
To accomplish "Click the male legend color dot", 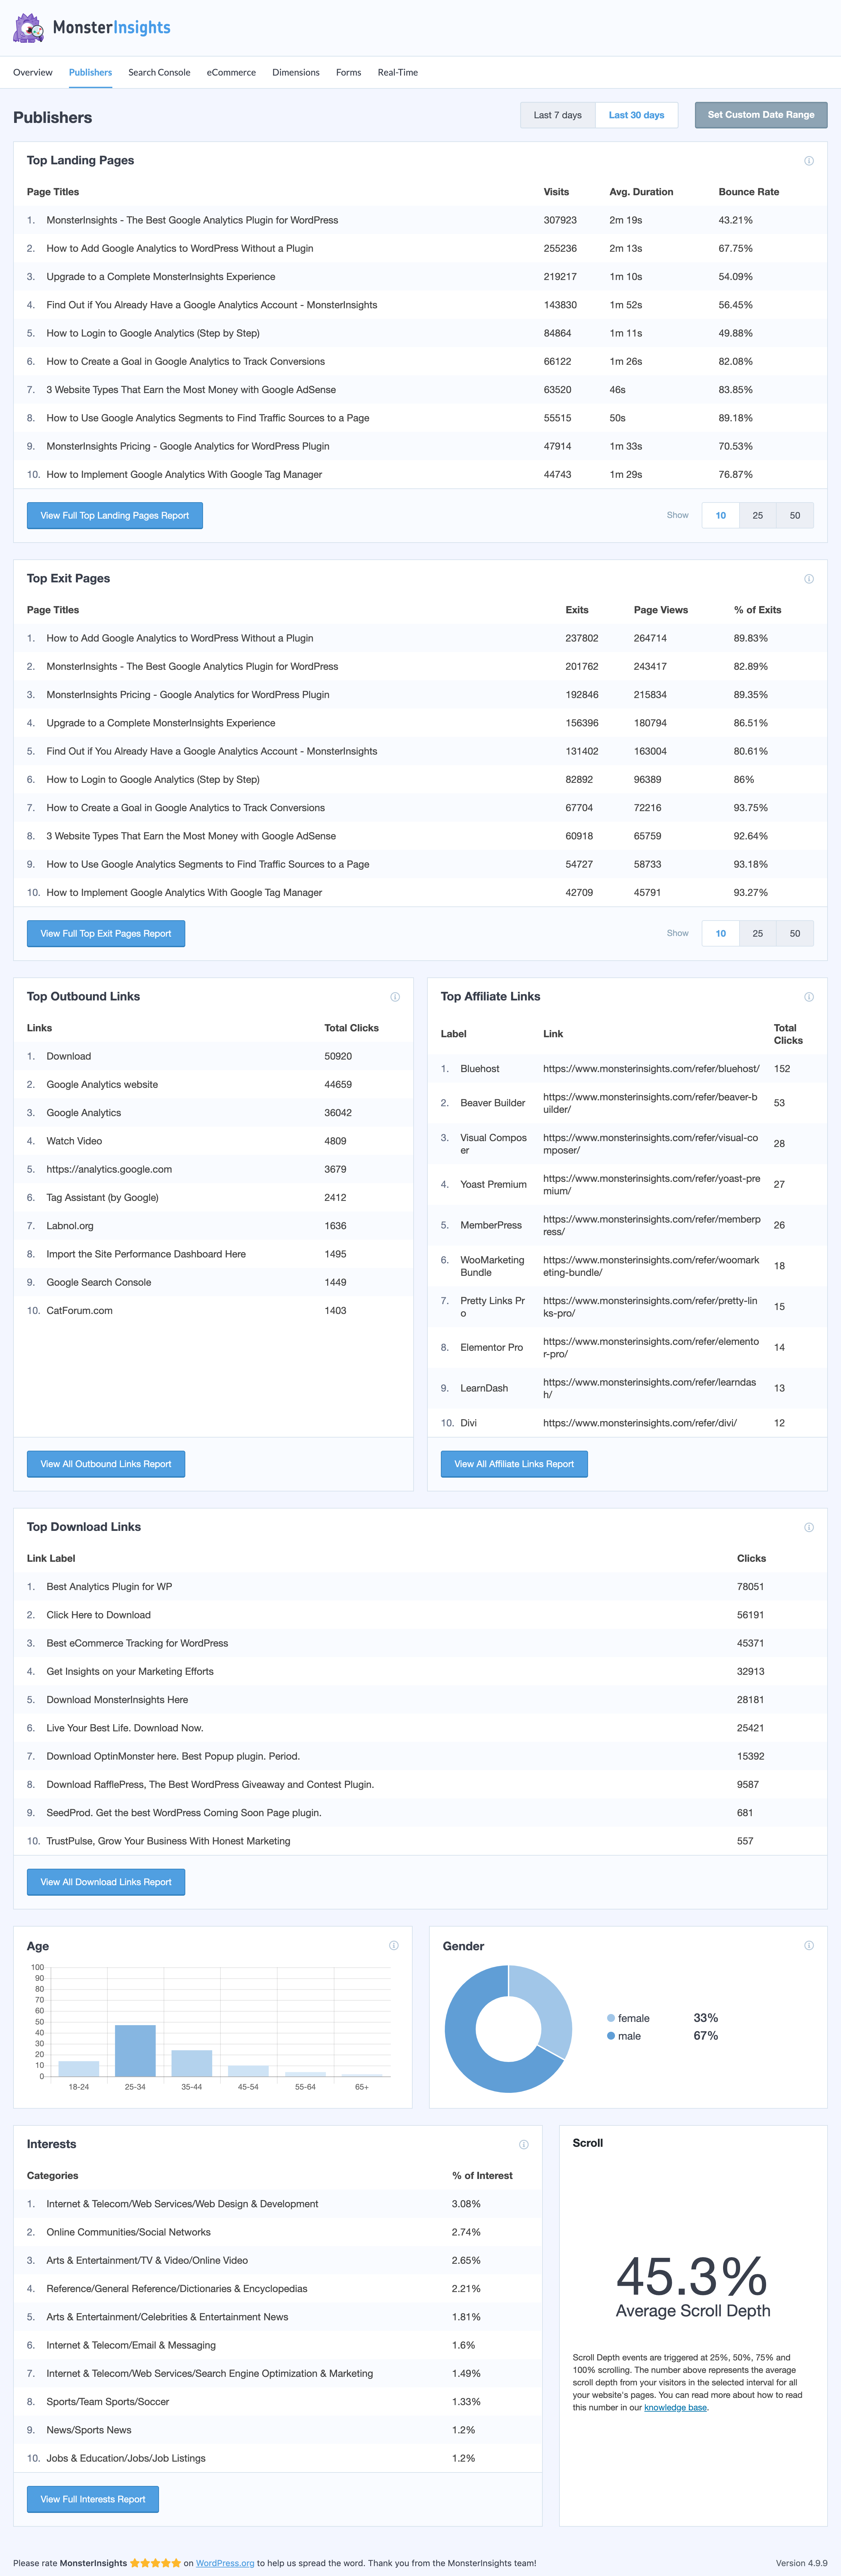I will pyautogui.click(x=611, y=2036).
